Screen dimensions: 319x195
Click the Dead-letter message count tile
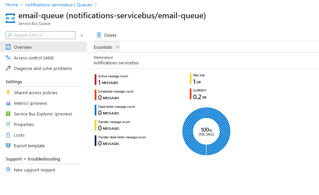coord(115,110)
